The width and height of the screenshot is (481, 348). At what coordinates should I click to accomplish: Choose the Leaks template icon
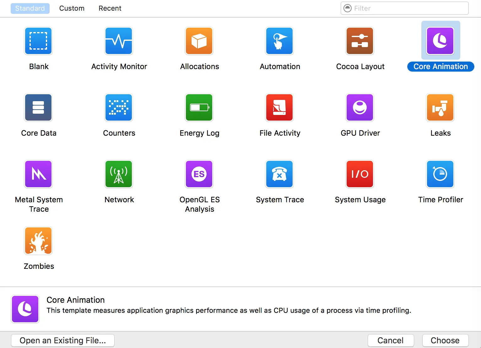[440, 107]
